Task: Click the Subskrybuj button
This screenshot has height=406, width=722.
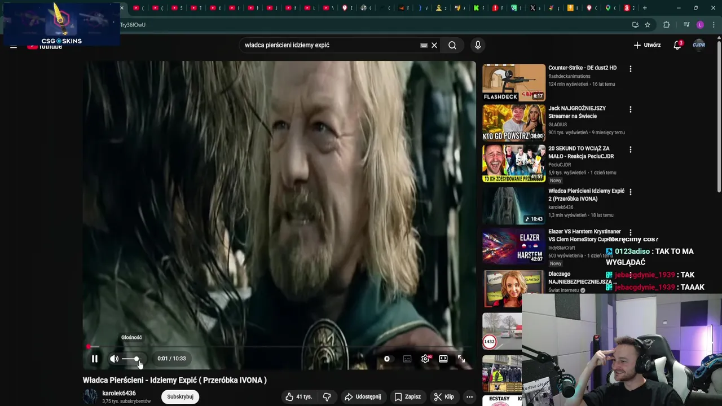Action: tap(180, 396)
